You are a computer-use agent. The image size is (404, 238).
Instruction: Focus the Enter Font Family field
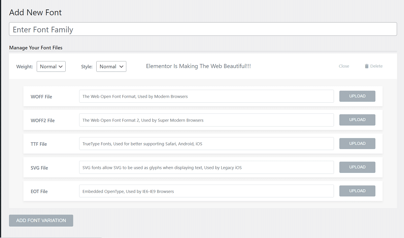pyautogui.click(x=203, y=29)
